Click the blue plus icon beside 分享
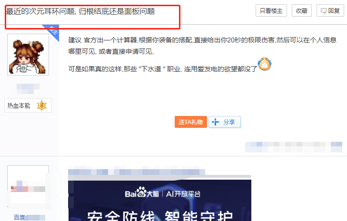The height and width of the screenshot is (221, 347). 215,122
